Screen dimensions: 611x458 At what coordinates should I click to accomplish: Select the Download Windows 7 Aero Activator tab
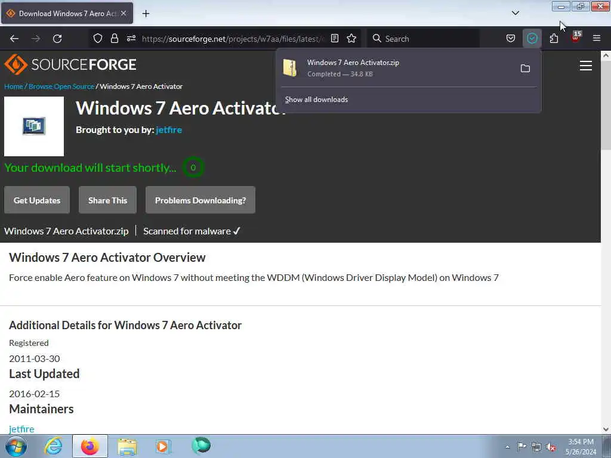tap(67, 14)
